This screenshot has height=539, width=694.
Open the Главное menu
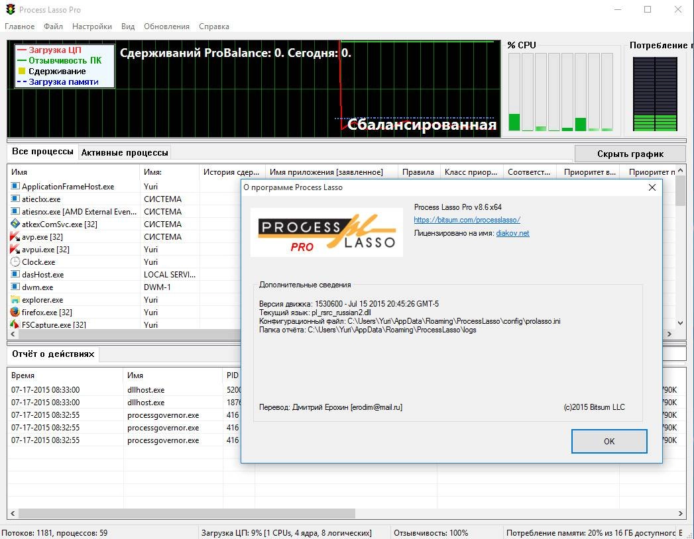19,26
